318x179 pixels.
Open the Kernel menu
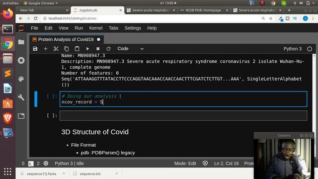click(x=96, y=28)
